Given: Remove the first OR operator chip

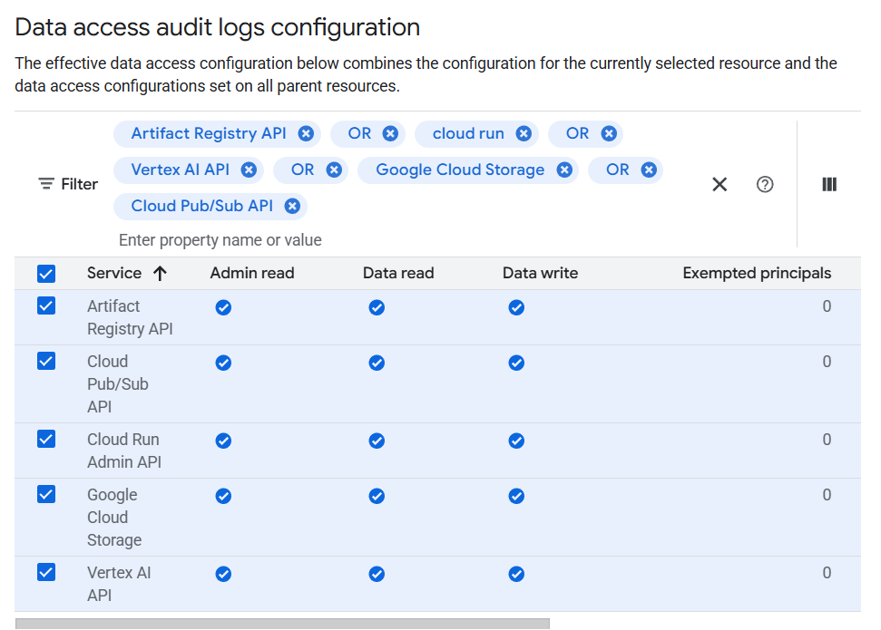Looking at the screenshot, I should pyautogui.click(x=390, y=133).
